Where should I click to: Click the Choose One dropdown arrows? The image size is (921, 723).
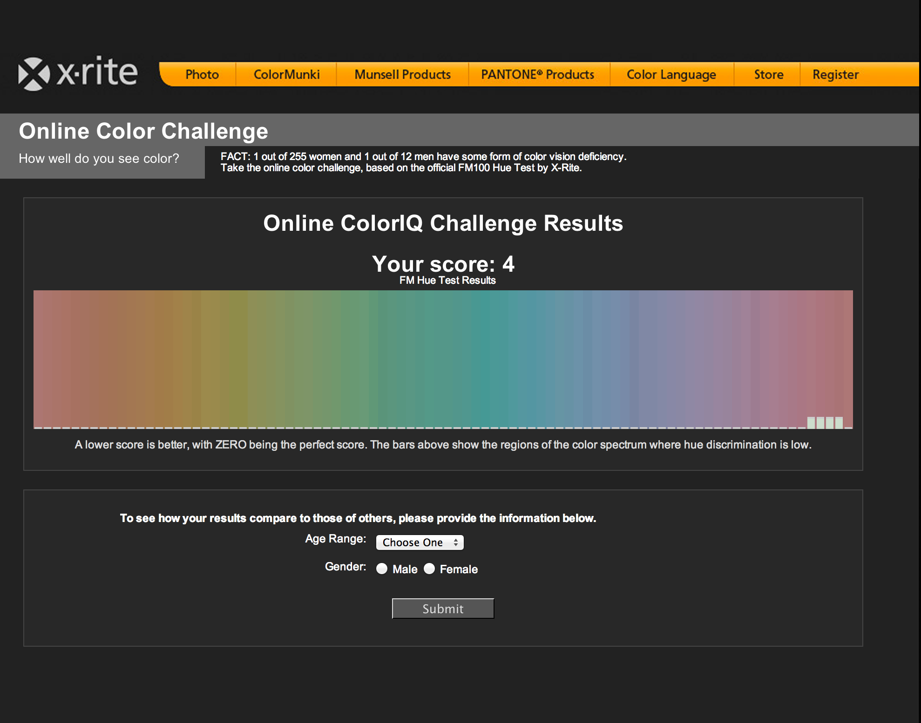tap(456, 542)
